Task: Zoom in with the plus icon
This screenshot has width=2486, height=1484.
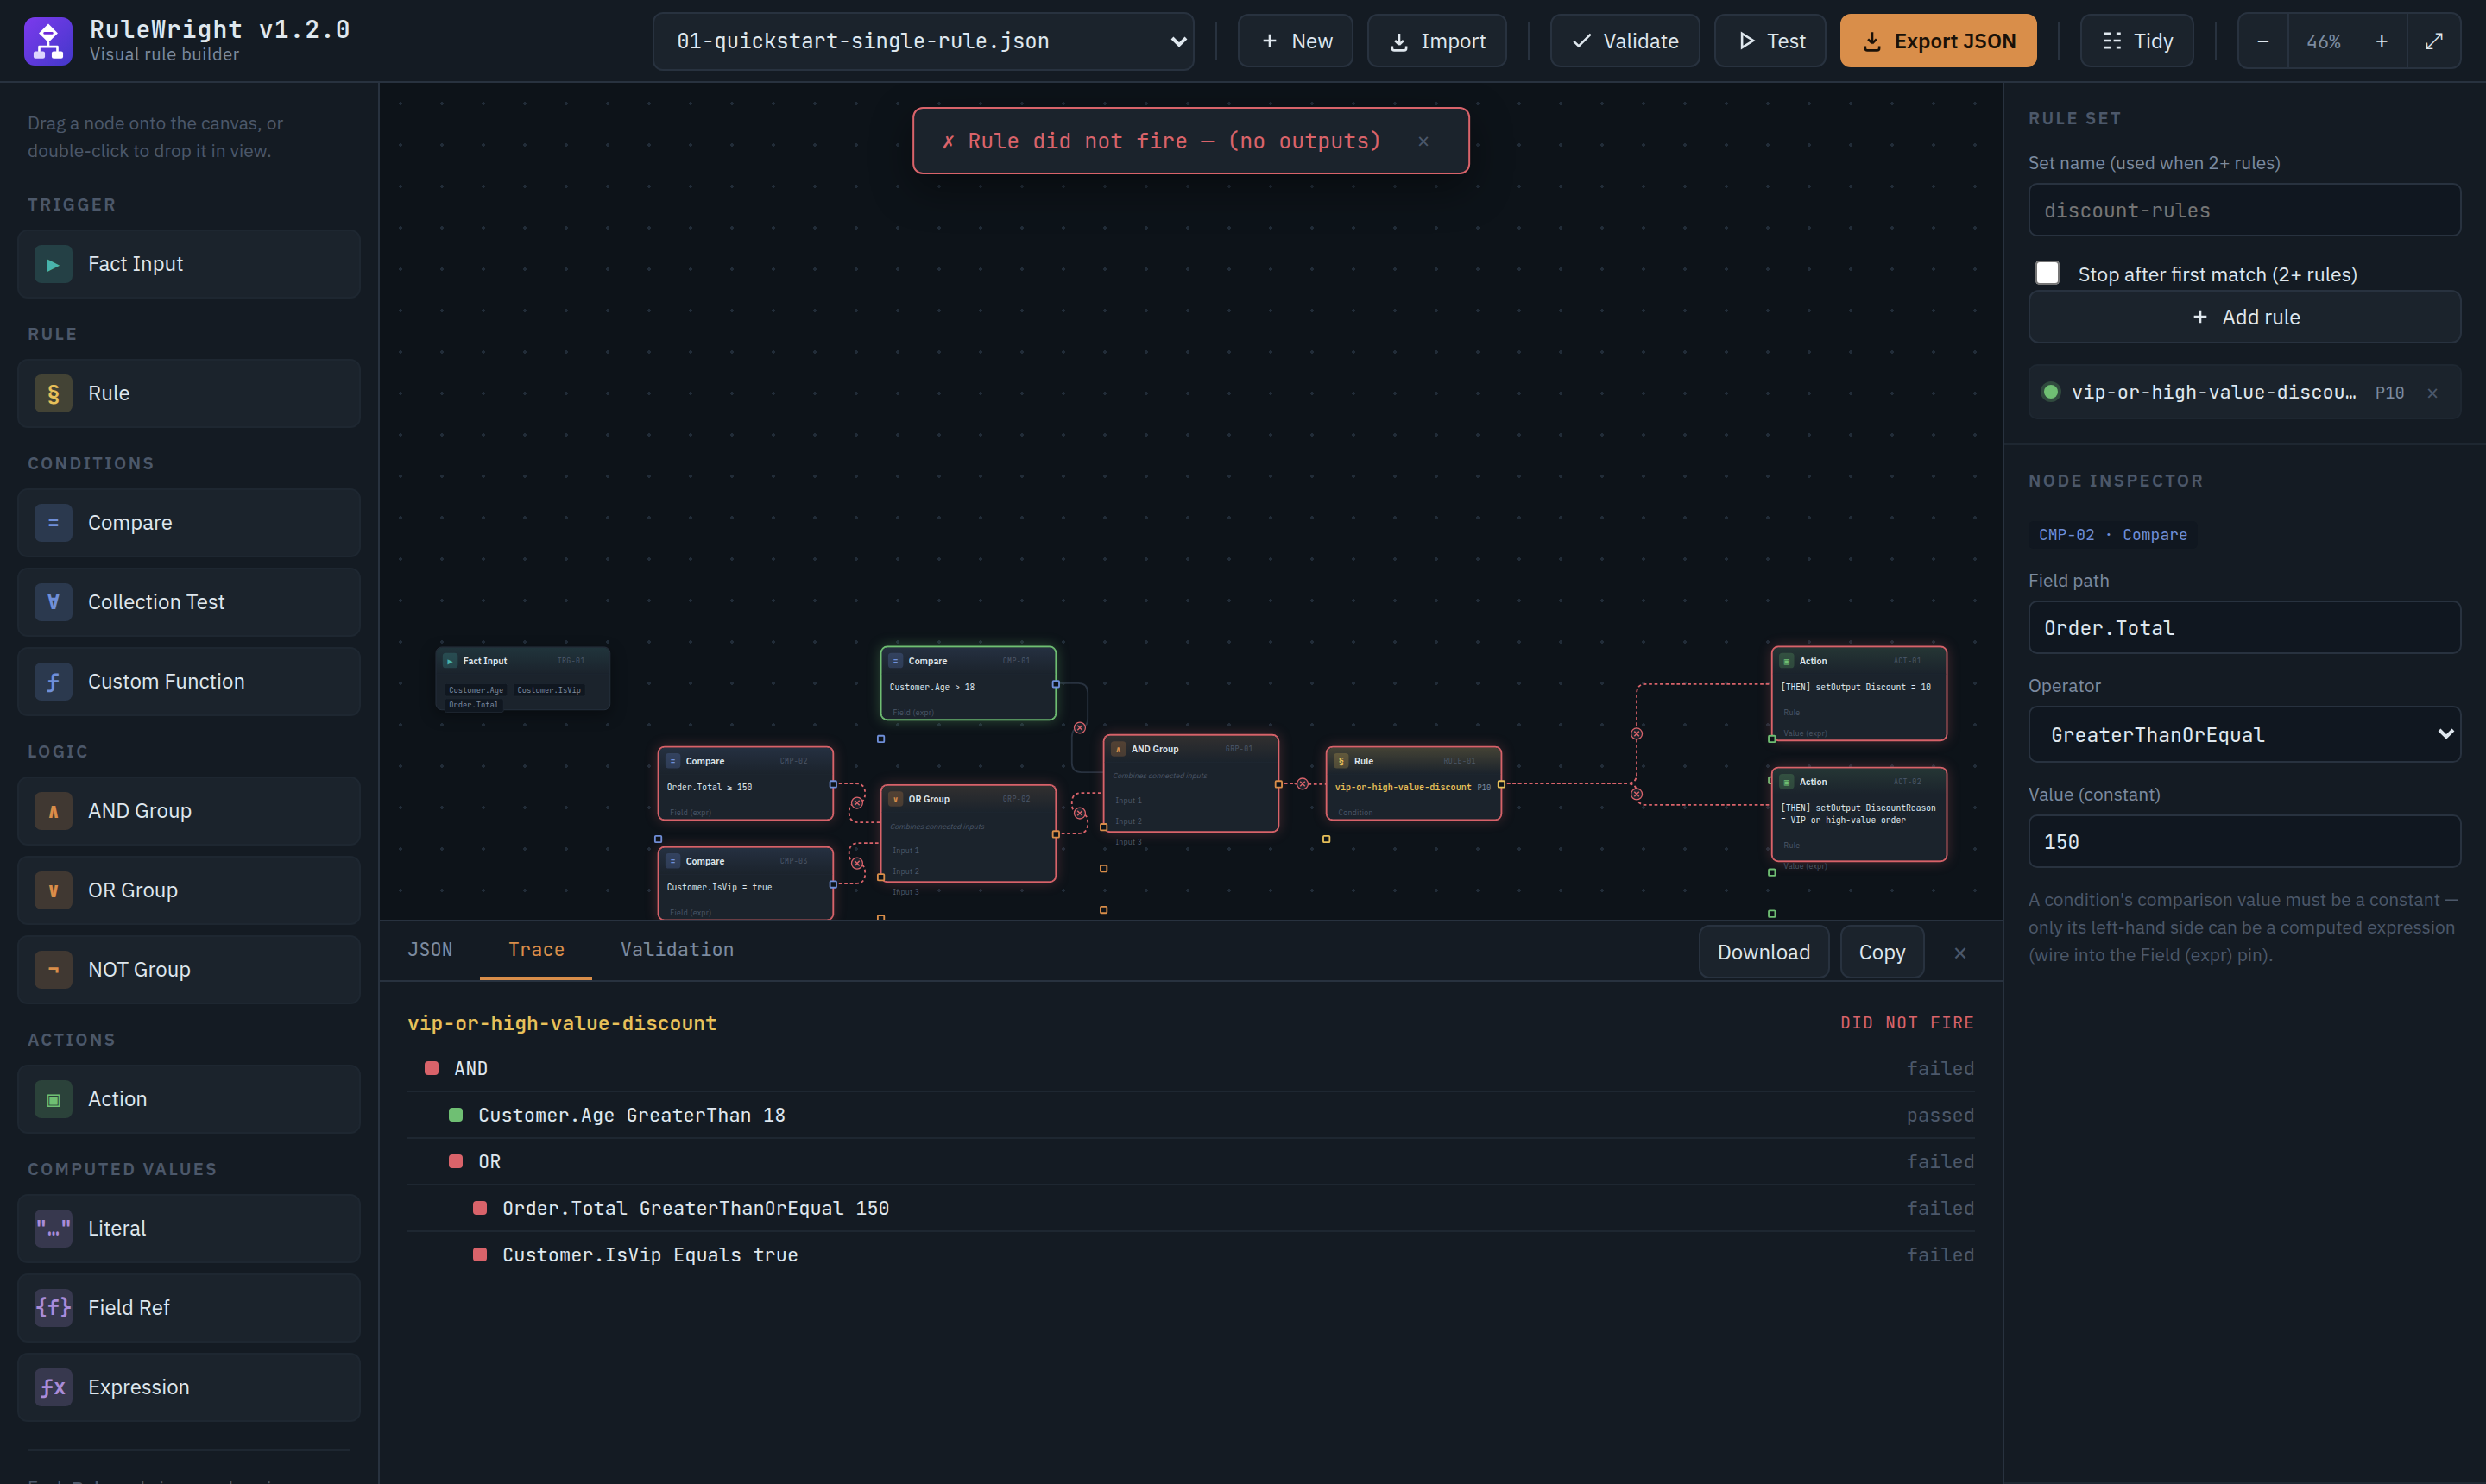Action: (2382, 41)
